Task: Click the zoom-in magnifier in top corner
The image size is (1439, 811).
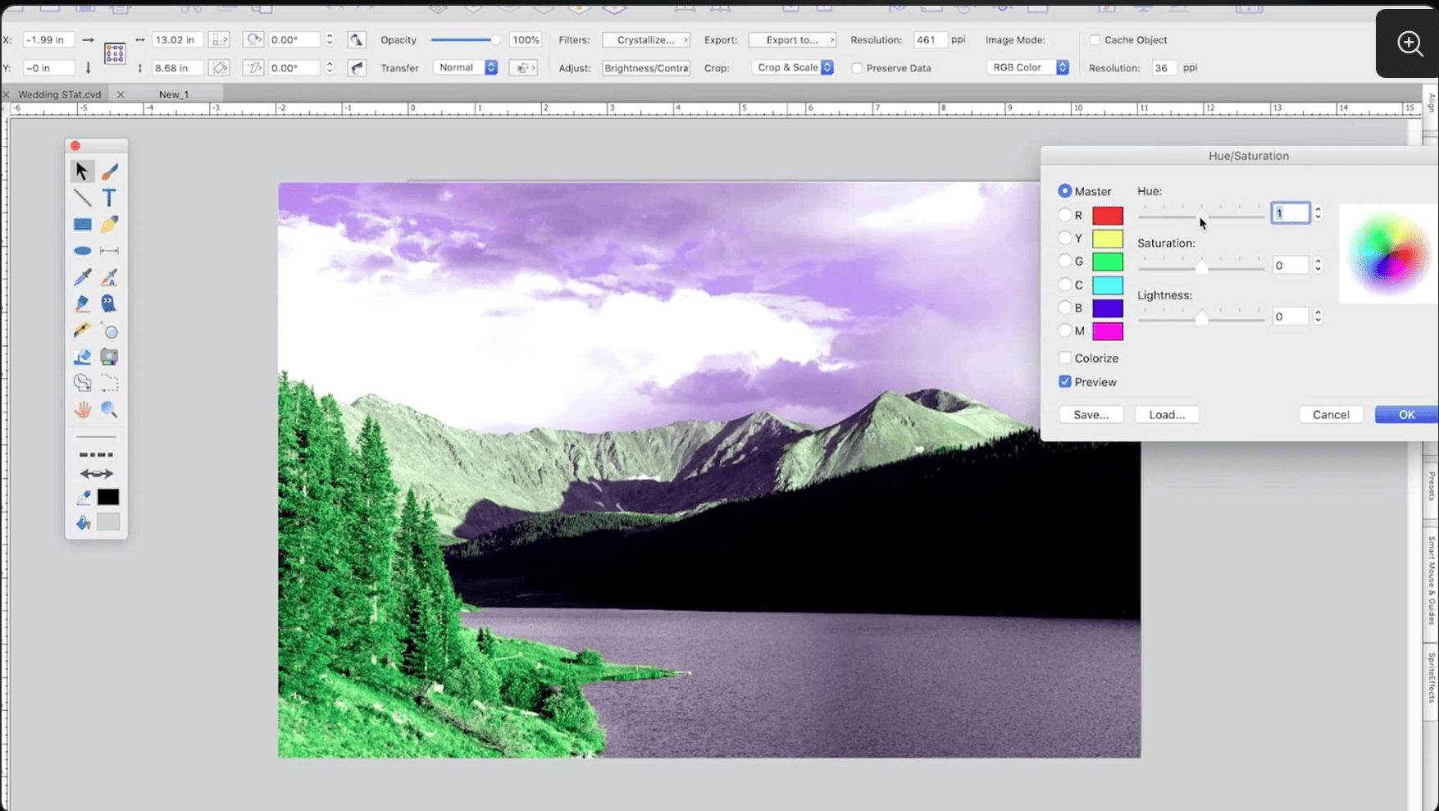Action: point(1409,43)
